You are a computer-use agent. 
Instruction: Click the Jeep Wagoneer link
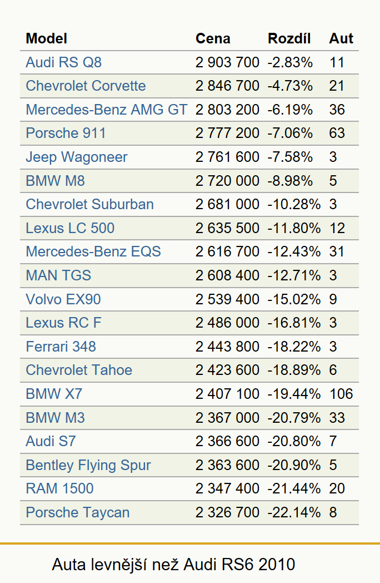click(x=77, y=157)
